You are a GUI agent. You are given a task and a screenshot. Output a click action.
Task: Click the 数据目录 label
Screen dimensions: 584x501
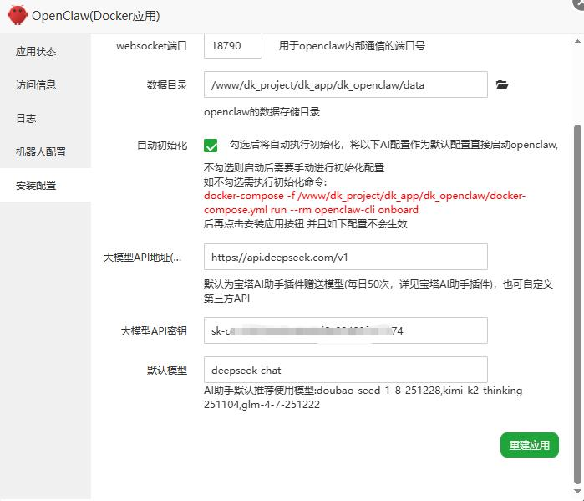167,85
